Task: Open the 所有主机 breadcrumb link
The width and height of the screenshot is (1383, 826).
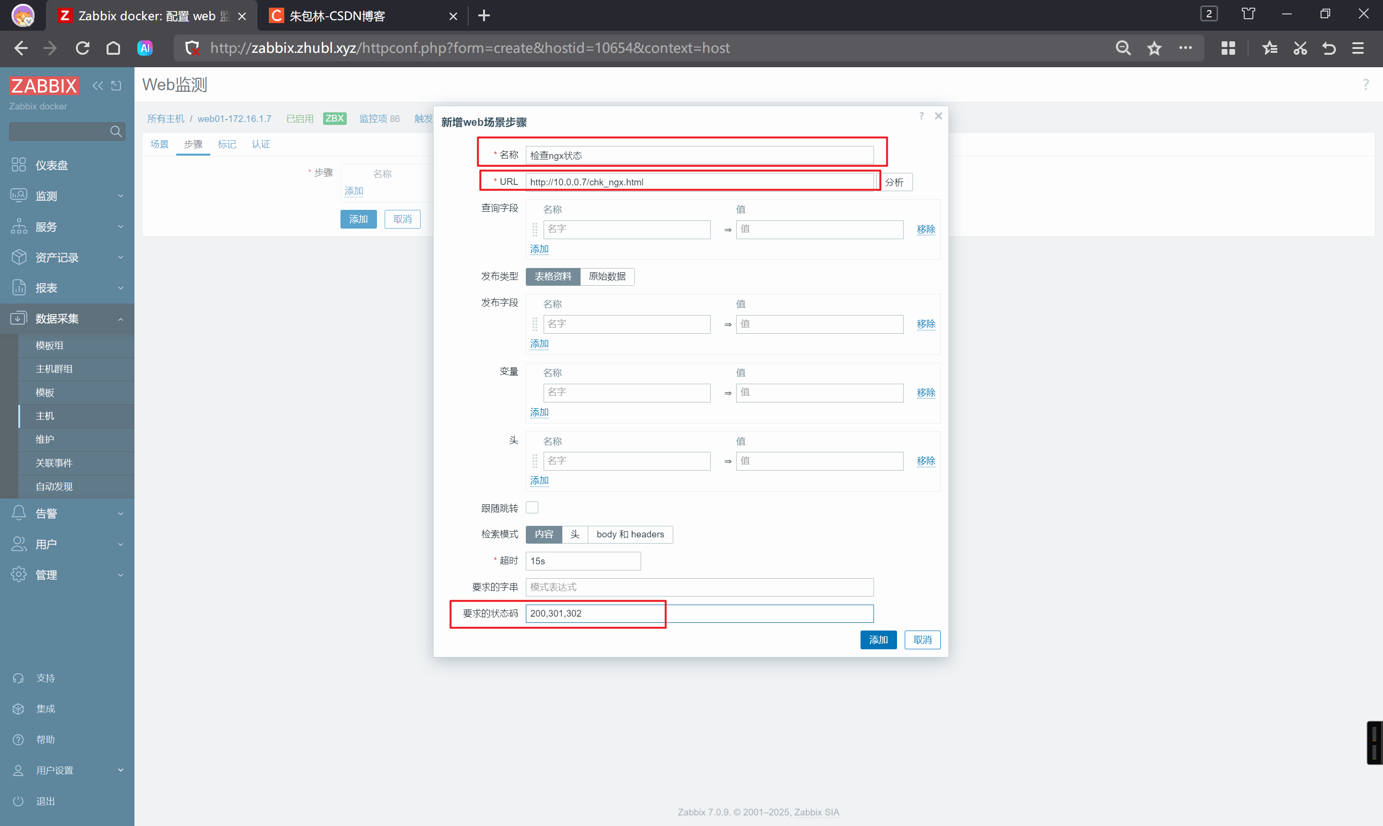Action: 165,119
